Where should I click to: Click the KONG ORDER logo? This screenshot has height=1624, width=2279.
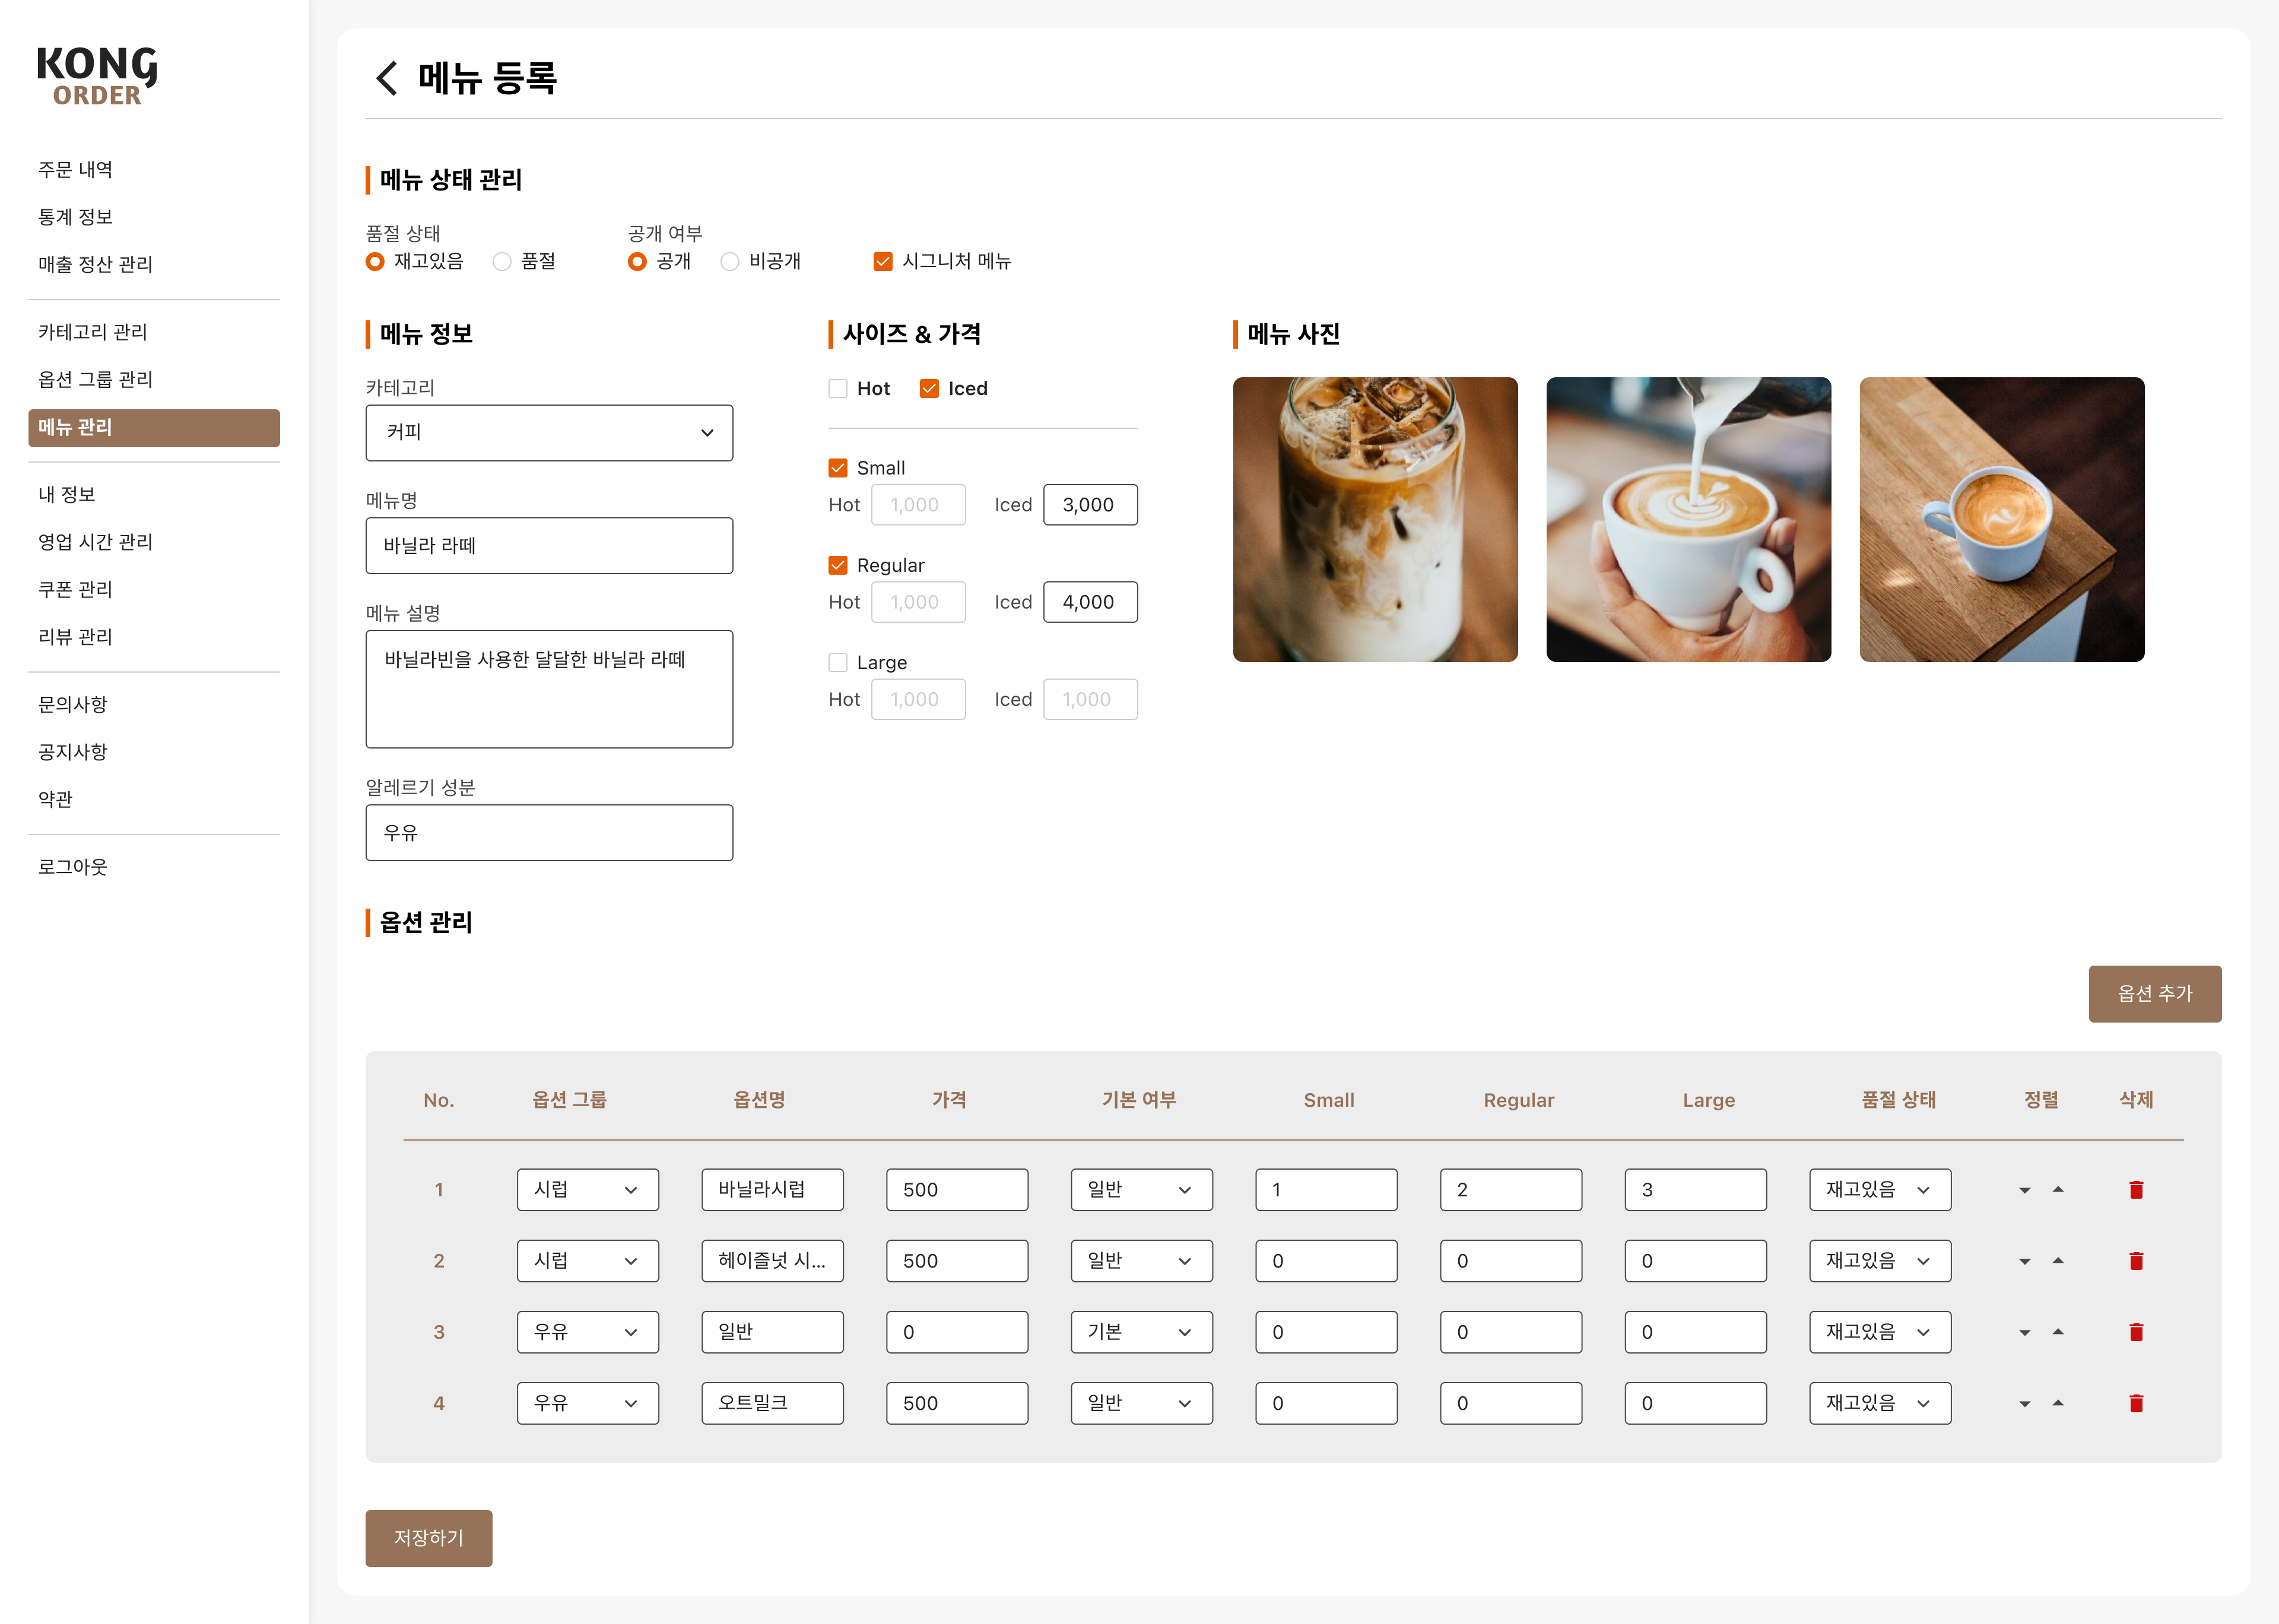[97, 76]
